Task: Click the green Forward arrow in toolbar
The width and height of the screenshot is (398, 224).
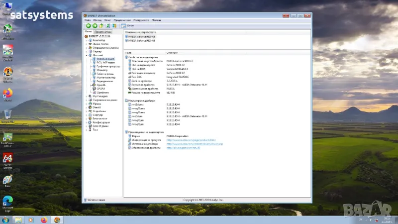Action: [95, 25]
